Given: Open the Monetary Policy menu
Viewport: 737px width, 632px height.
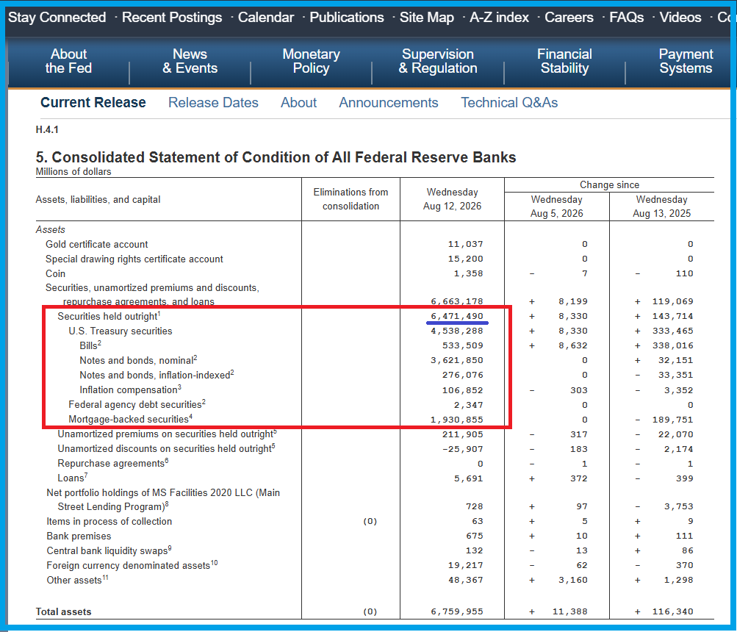Looking at the screenshot, I should [x=311, y=61].
